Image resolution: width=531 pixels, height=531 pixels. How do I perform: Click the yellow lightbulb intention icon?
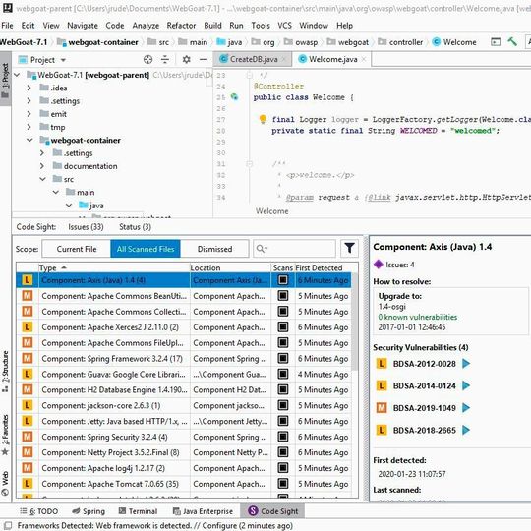(x=263, y=119)
